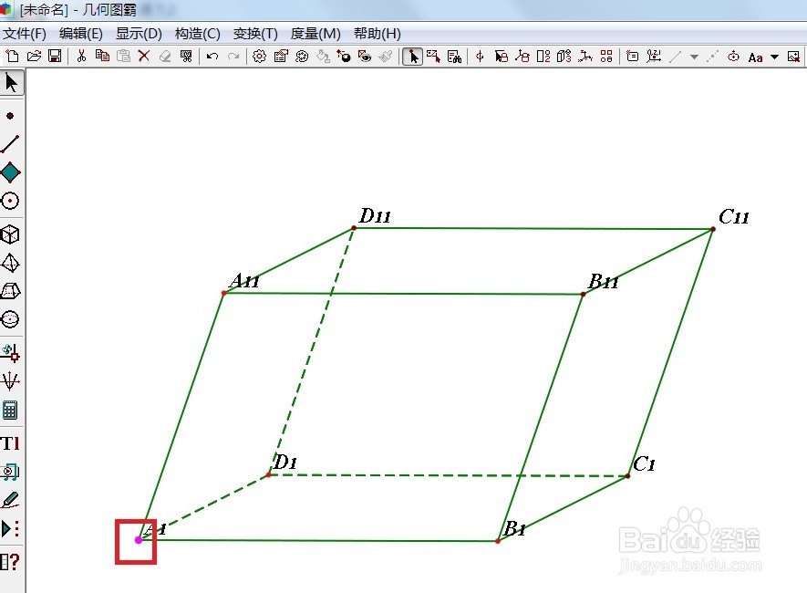
Task: Click the 3D view toolbar icon
Action: (564, 56)
